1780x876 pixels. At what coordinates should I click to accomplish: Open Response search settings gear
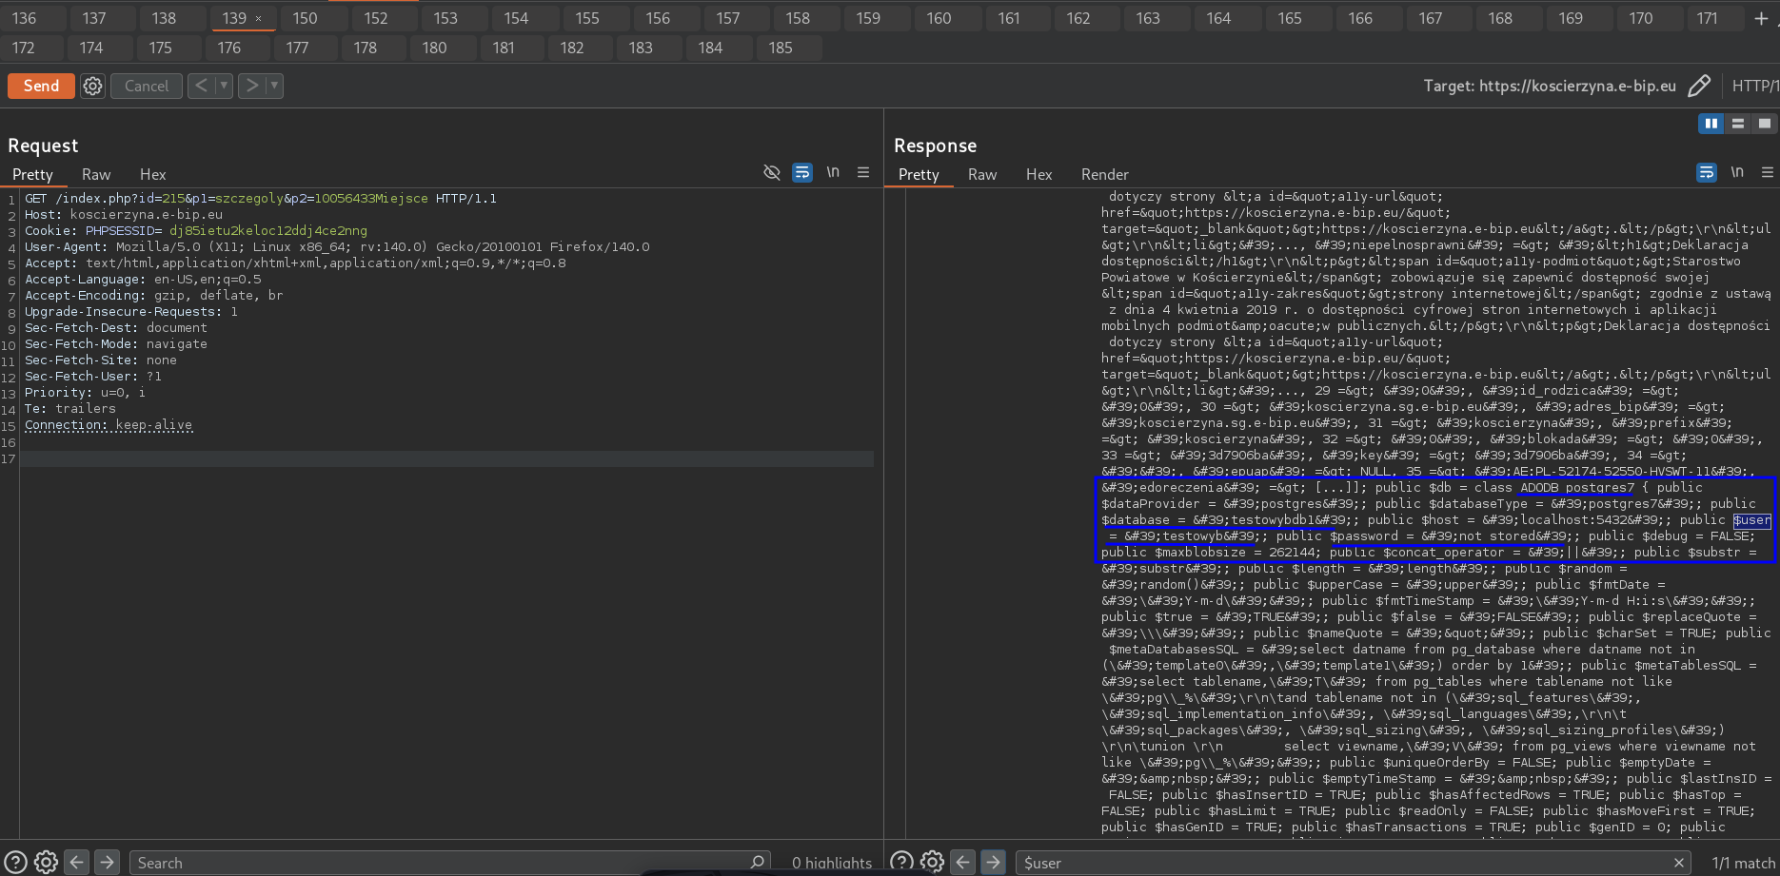point(933,862)
